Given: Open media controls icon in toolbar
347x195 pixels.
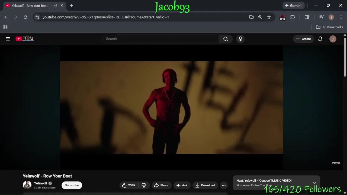Looking at the screenshot, I should coord(322,17).
